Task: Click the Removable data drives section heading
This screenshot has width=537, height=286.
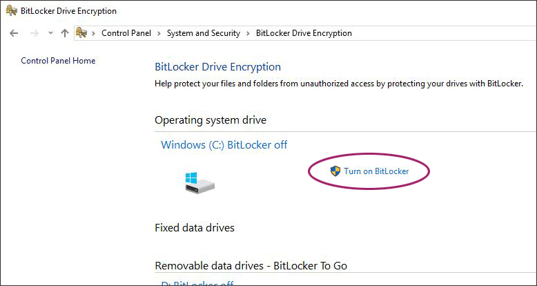Action: pyautogui.click(x=251, y=266)
